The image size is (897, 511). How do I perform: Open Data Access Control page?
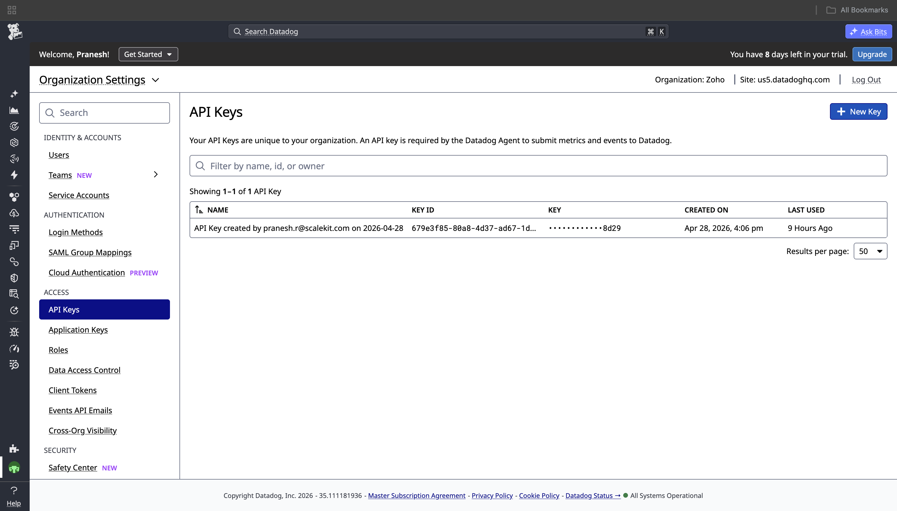84,370
